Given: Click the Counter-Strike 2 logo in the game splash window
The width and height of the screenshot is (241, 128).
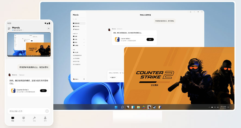Looking at the screenshot, I should [155, 75].
